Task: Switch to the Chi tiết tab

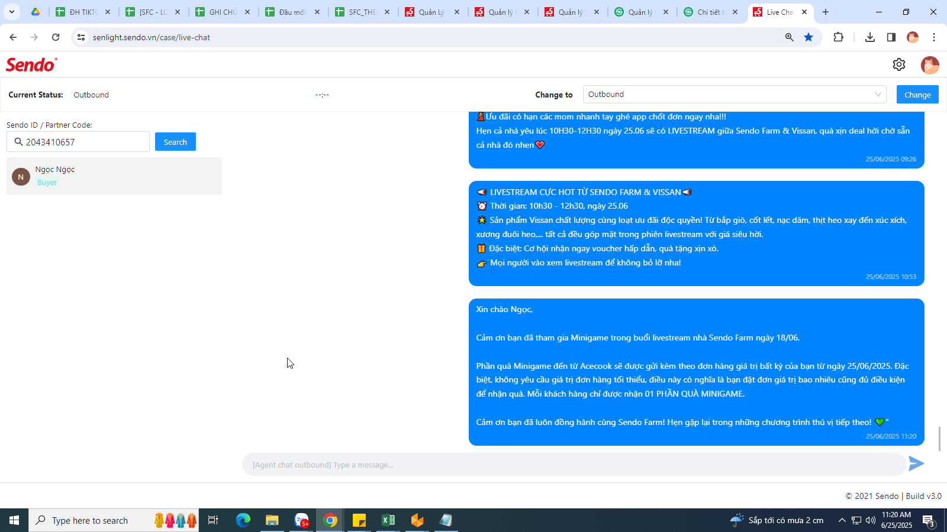Action: click(711, 12)
